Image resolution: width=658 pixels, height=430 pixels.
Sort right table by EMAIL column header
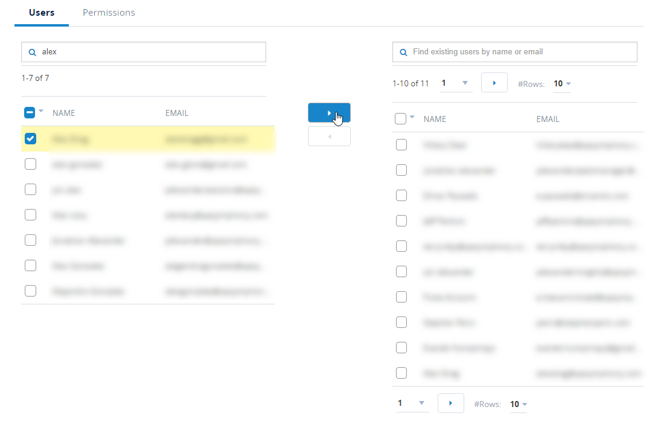[548, 119]
